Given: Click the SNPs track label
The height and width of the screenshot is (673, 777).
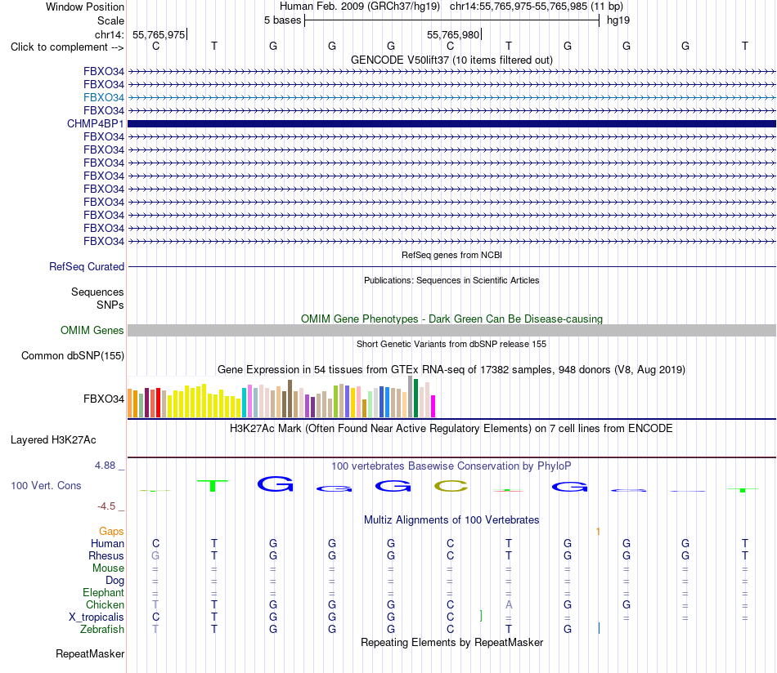Looking at the screenshot, I should coord(110,305).
